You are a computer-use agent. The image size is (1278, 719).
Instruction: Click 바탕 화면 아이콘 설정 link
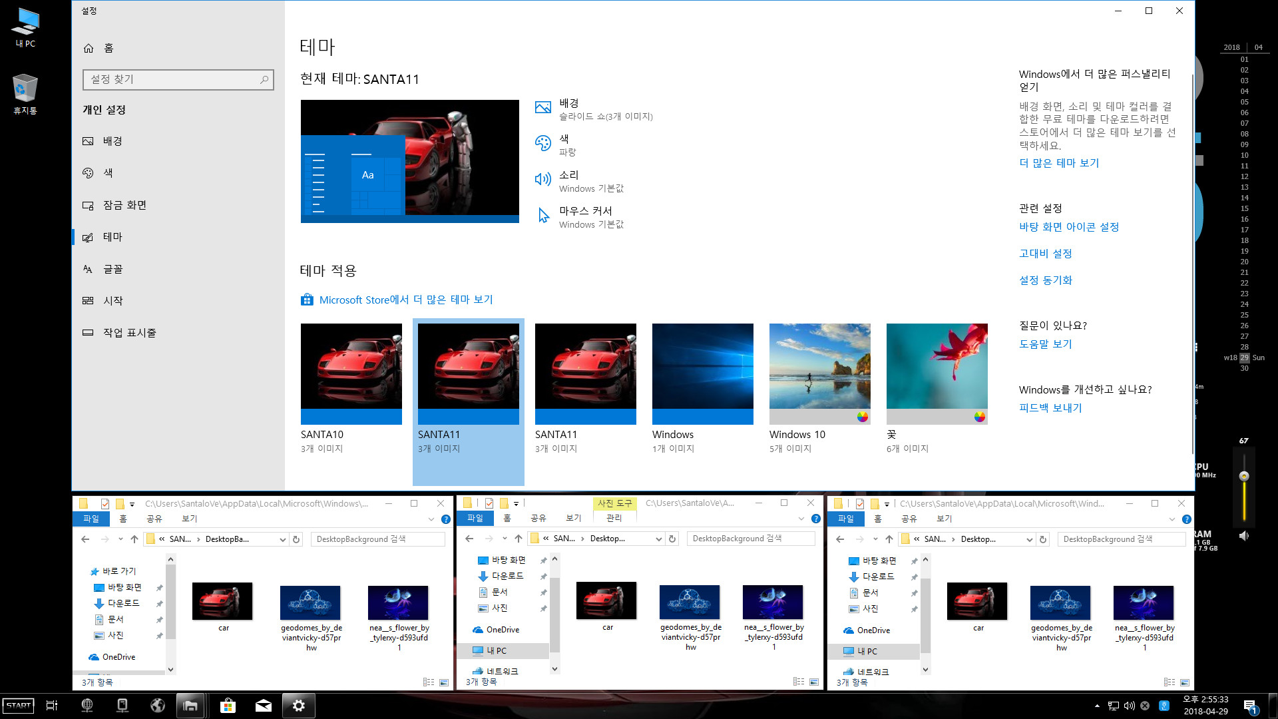point(1069,227)
